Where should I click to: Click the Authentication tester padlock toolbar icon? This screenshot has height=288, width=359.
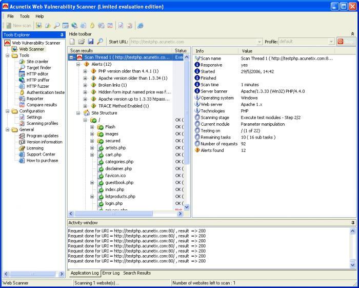click(x=92, y=26)
